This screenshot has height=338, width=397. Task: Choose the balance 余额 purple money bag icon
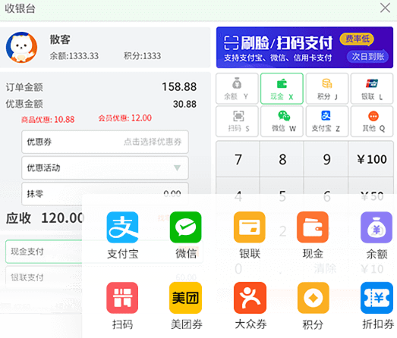(377, 227)
